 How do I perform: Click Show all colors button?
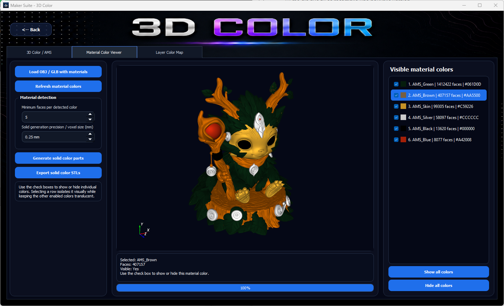click(x=439, y=272)
